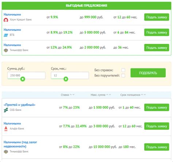Sort Ставка column ascending arrow

click(x=71, y=95)
